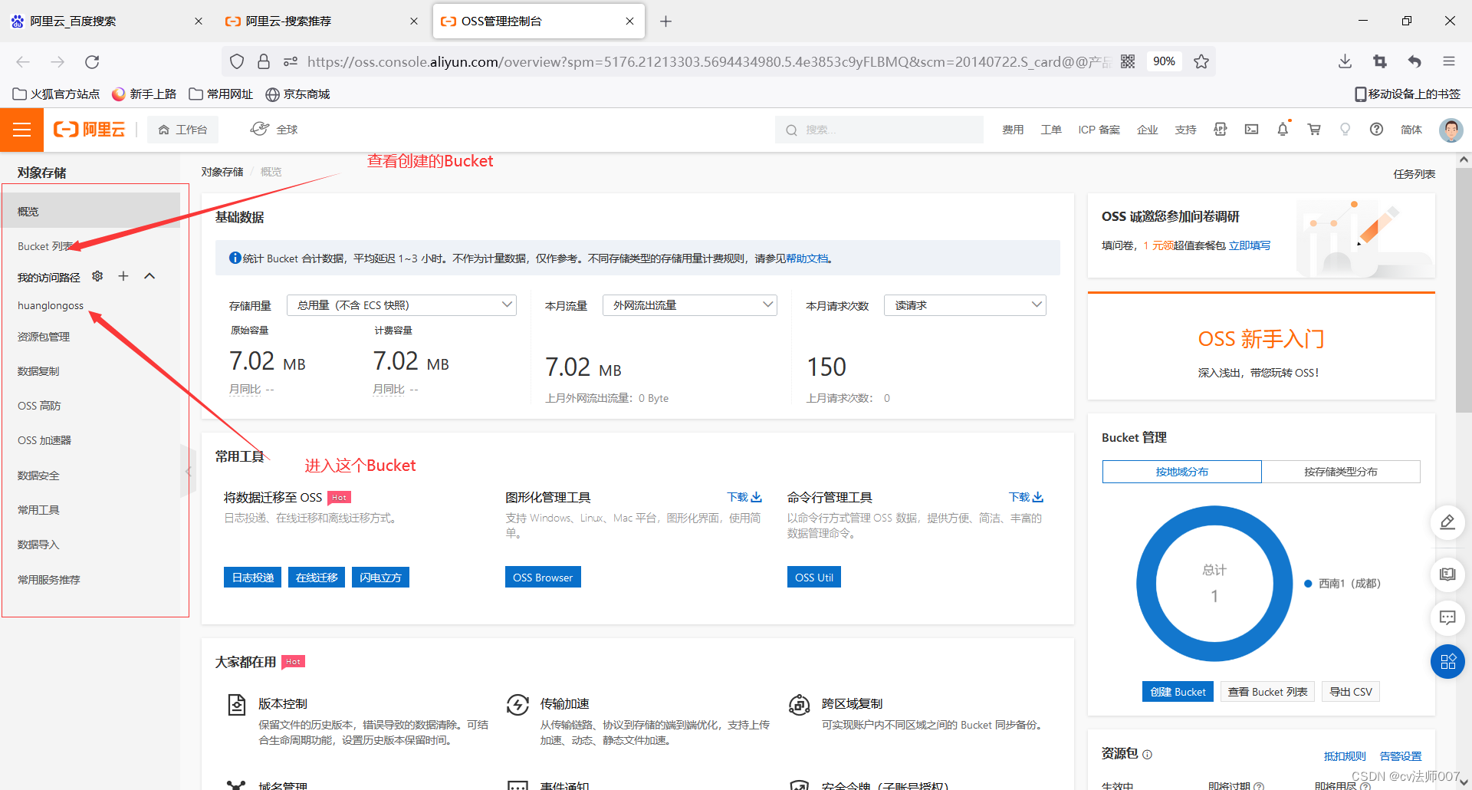The width and height of the screenshot is (1472, 790).
Task: Collapse the left sidebar with handle
Action: click(x=187, y=471)
